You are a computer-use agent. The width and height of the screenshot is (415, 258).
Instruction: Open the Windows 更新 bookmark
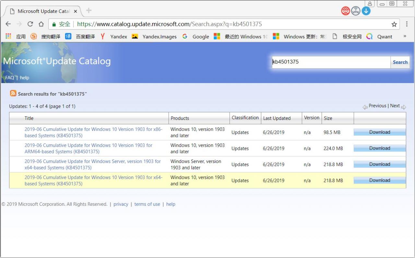[300, 37]
